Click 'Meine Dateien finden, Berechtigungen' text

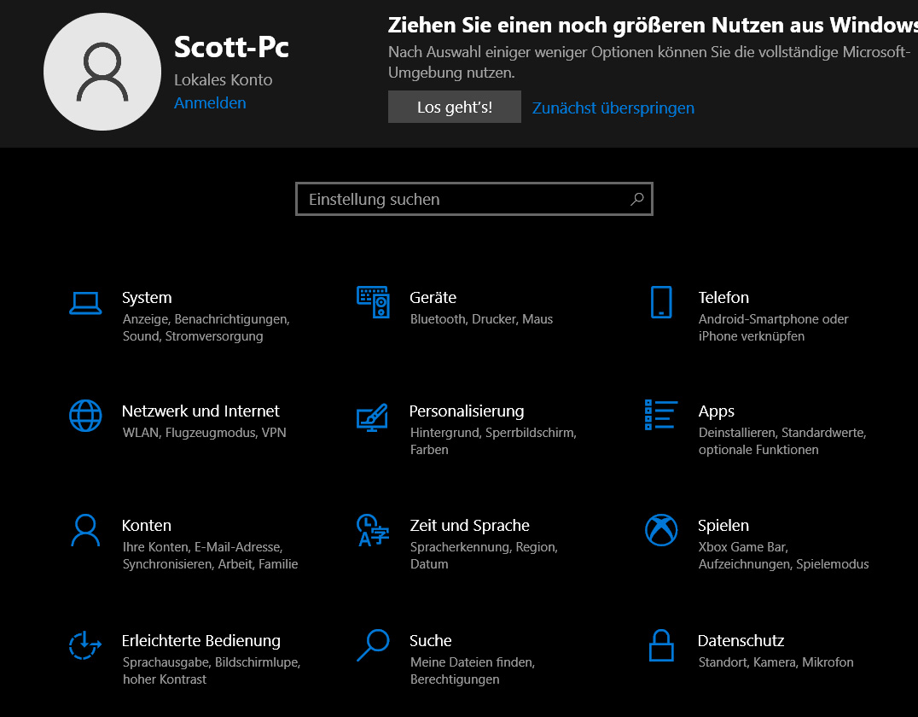coord(473,671)
